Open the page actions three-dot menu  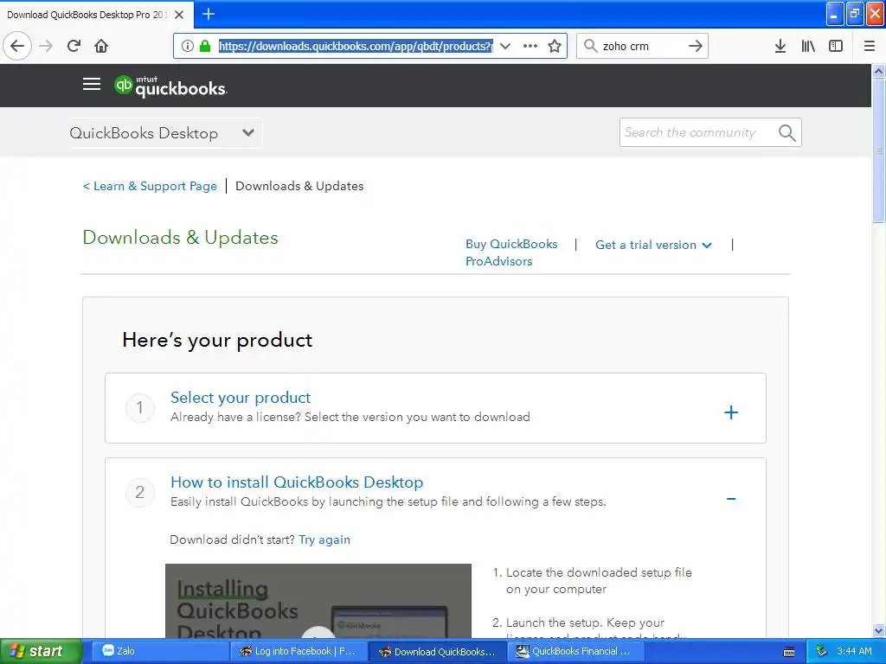(530, 46)
